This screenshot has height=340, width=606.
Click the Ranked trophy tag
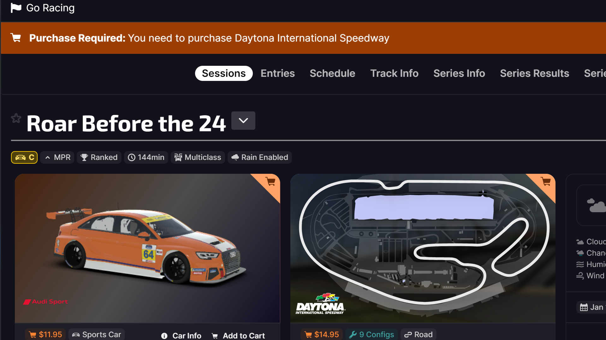pos(99,157)
